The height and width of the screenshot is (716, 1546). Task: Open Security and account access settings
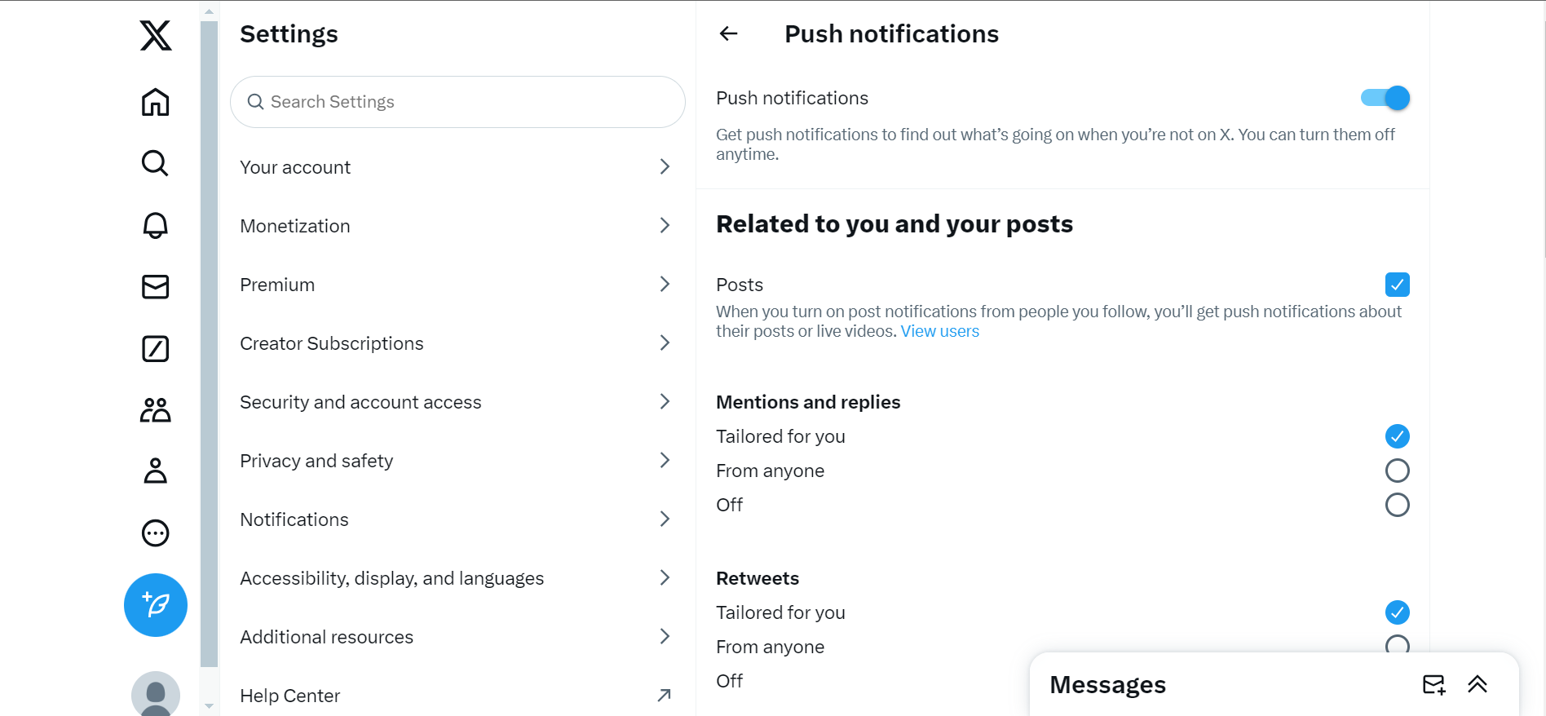(455, 402)
